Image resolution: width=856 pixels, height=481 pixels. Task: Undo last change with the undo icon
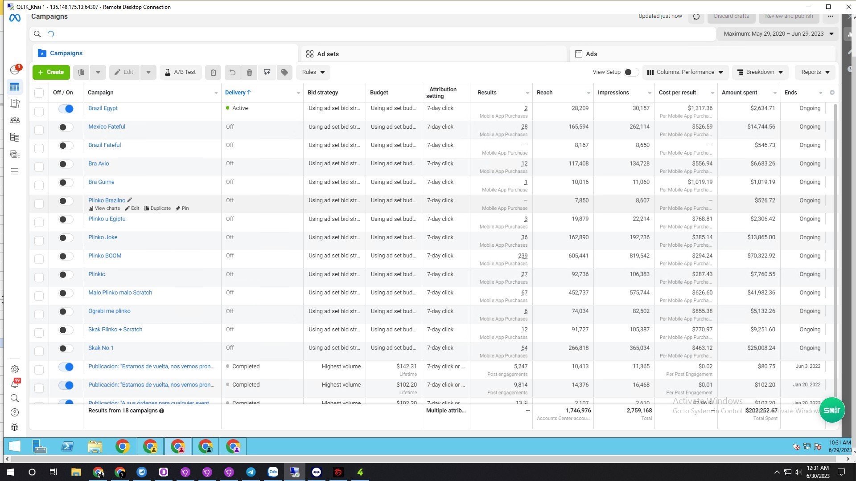tap(232, 72)
